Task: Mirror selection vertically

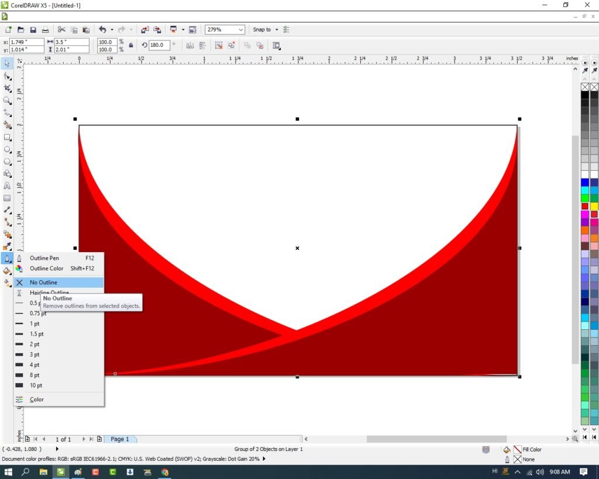Action: (x=202, y=46)
